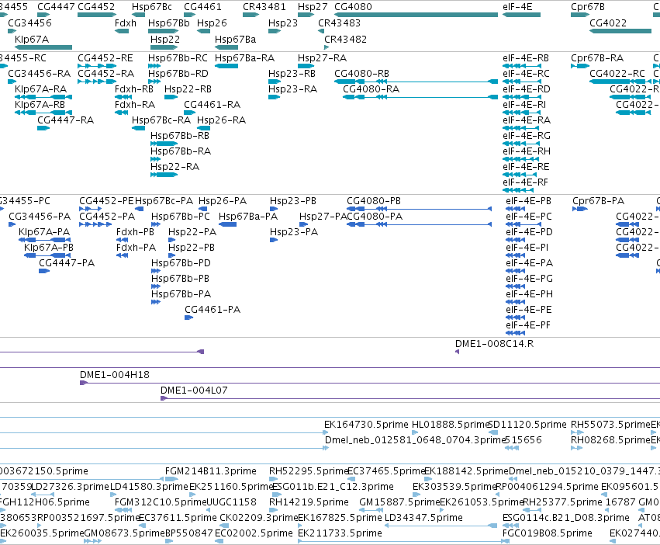Click the Hsp67Ba gene label
This screenshot has height=545, width=660.
(235, 39)
